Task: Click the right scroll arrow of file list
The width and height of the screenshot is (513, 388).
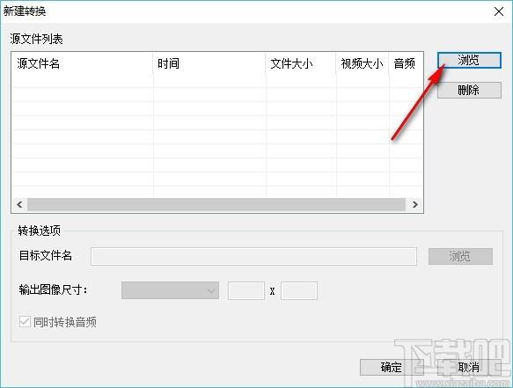Action: point(414,204)
